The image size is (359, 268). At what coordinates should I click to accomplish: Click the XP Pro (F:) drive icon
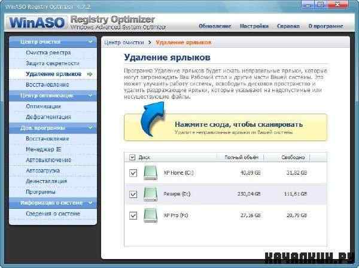coord(150,215)
